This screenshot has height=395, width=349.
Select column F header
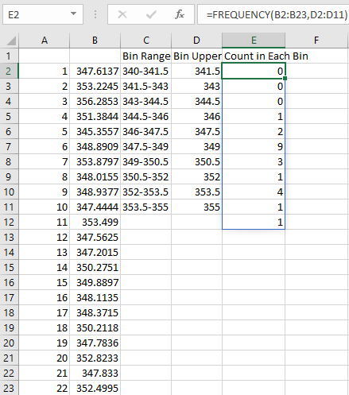[316, 41]
